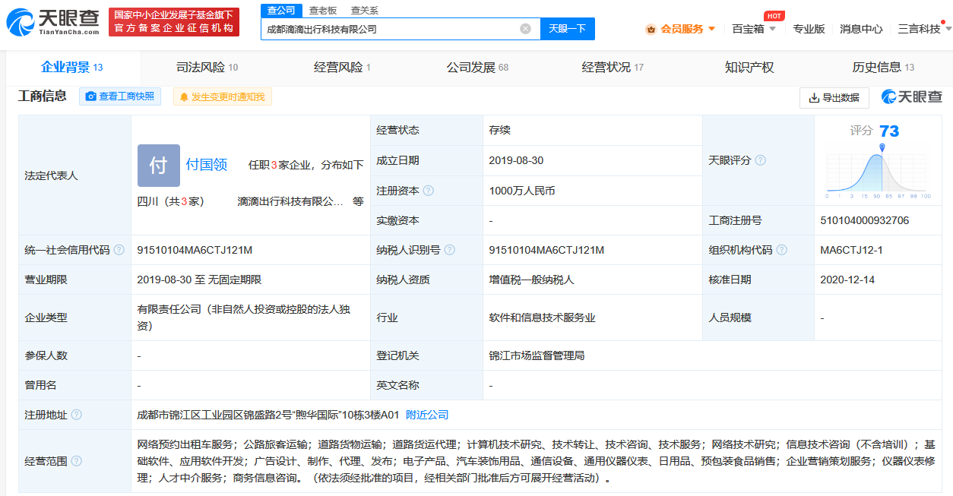Click the 发生变更时通知我 button
This screenshot has width=953, height=496.
point(223,97)
